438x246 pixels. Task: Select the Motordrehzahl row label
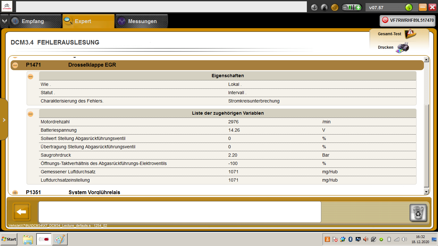[x=55, y=122]
